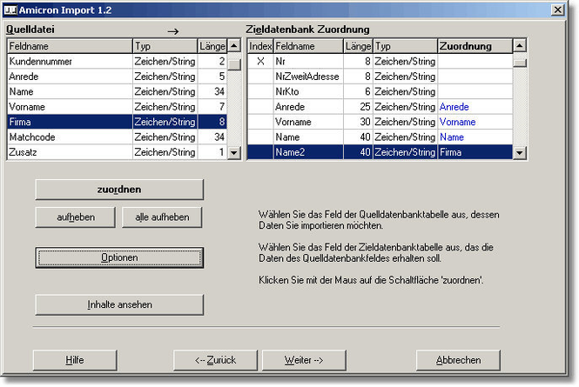Viewport: 579px width, 387px height.
Task: Click the Quelldatei scrollbar thumb
Action: (234, 64)
